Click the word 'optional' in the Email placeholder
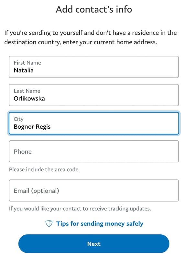 coord(45,191)
